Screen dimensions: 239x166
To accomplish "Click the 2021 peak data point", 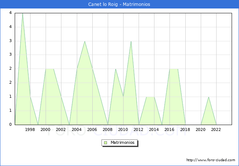I will (x=208, y=97).
